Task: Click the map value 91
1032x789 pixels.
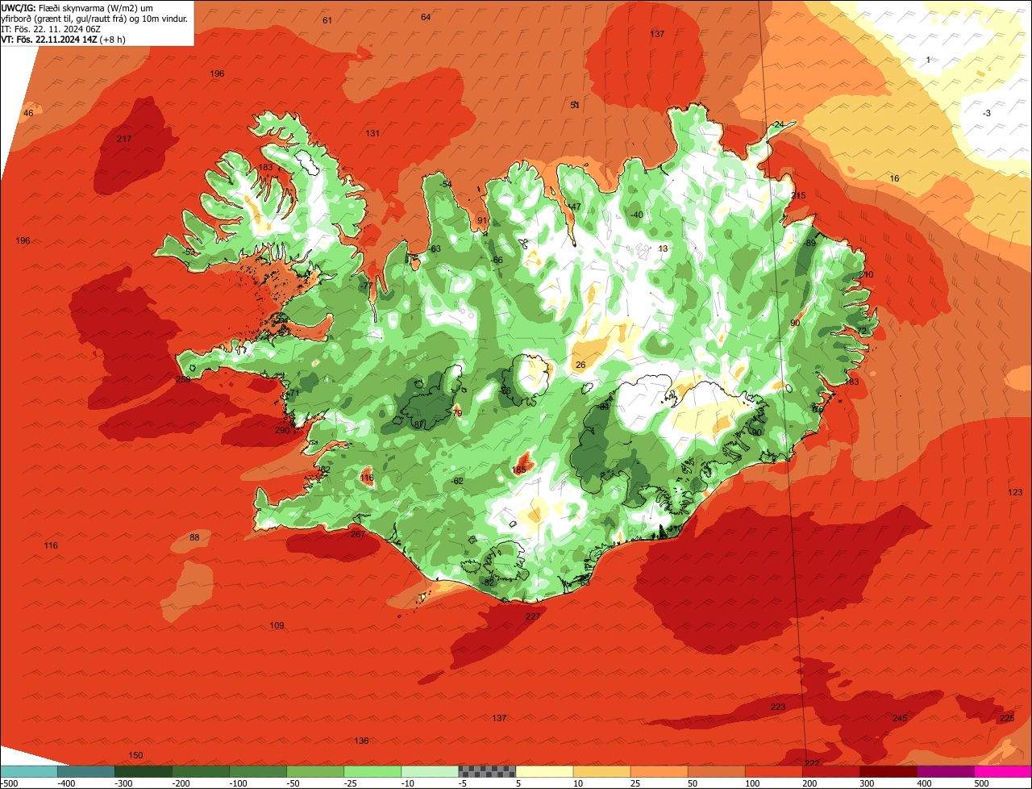Action: (x=482, y=220)
